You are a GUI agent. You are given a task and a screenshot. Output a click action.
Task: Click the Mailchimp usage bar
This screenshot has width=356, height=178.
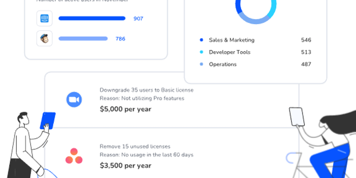tap(83, 39)
